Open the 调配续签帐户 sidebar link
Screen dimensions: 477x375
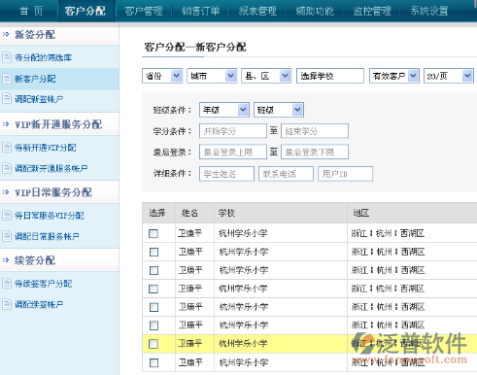click(x=39, y=304)
